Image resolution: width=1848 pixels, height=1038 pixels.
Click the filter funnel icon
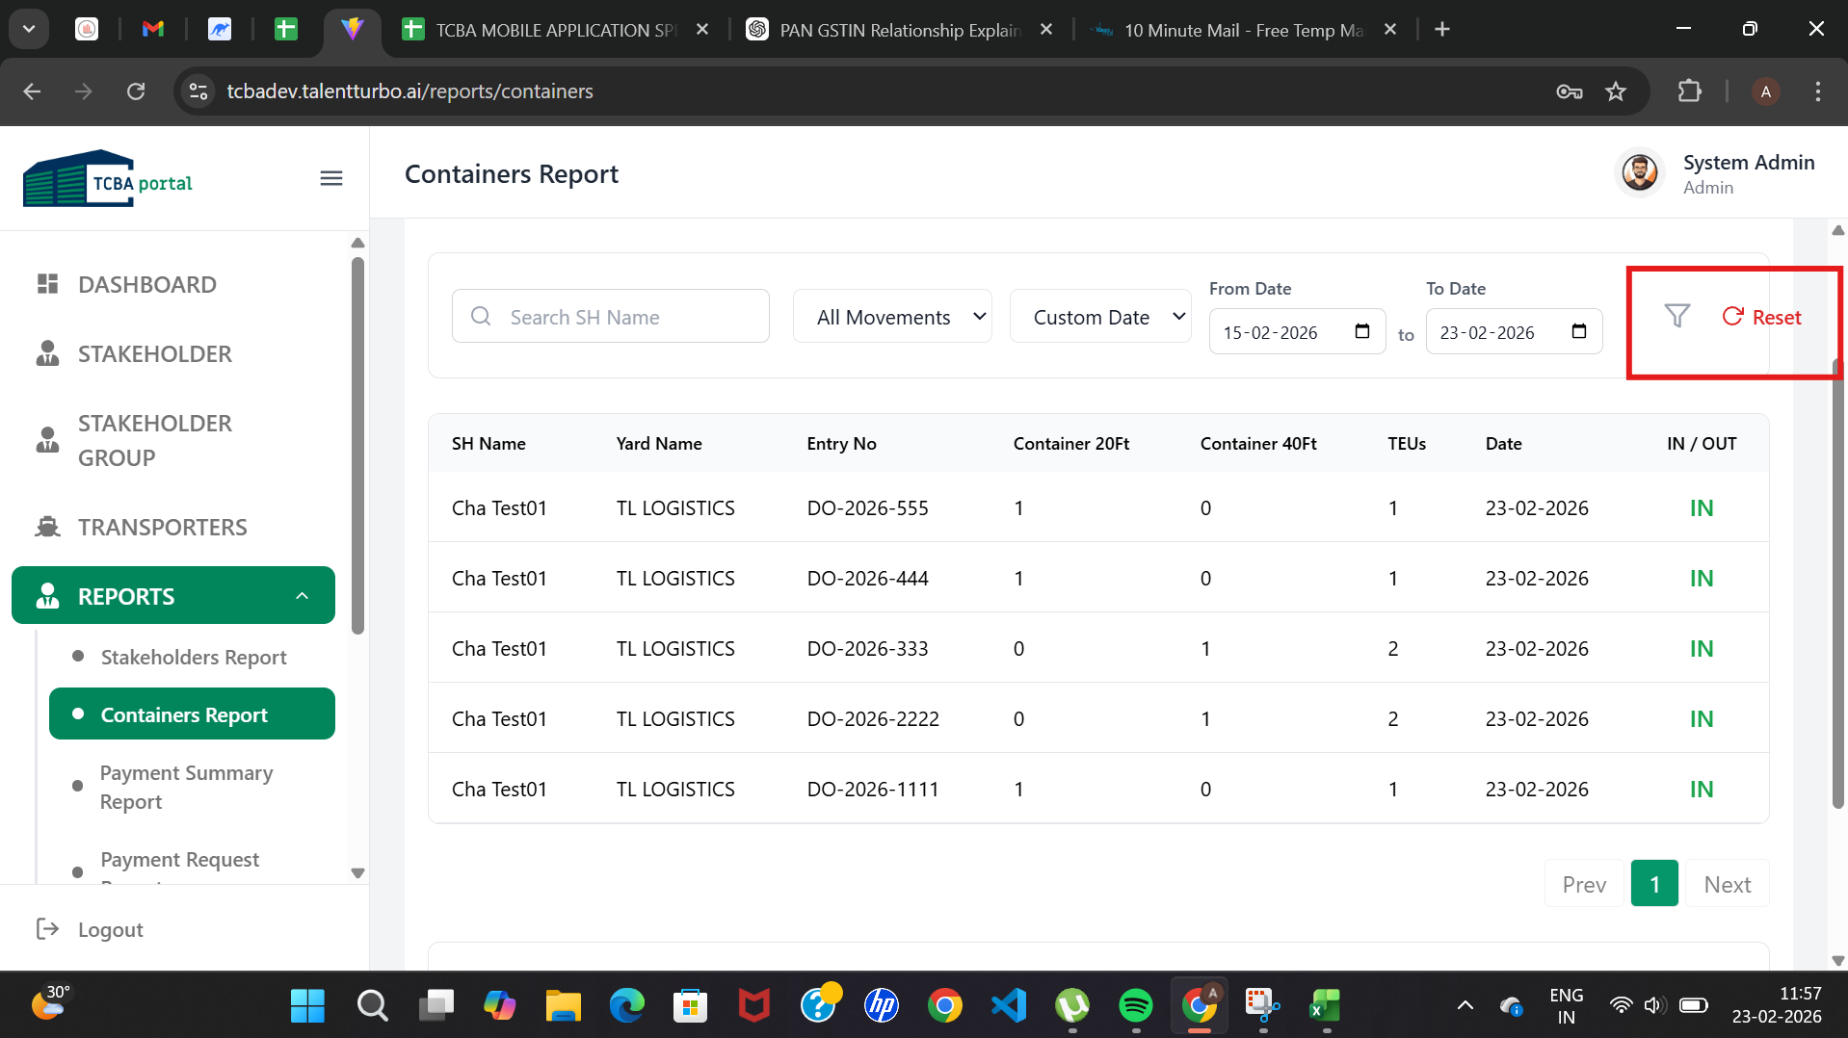pyautogui.click(x=1676, y=316)
